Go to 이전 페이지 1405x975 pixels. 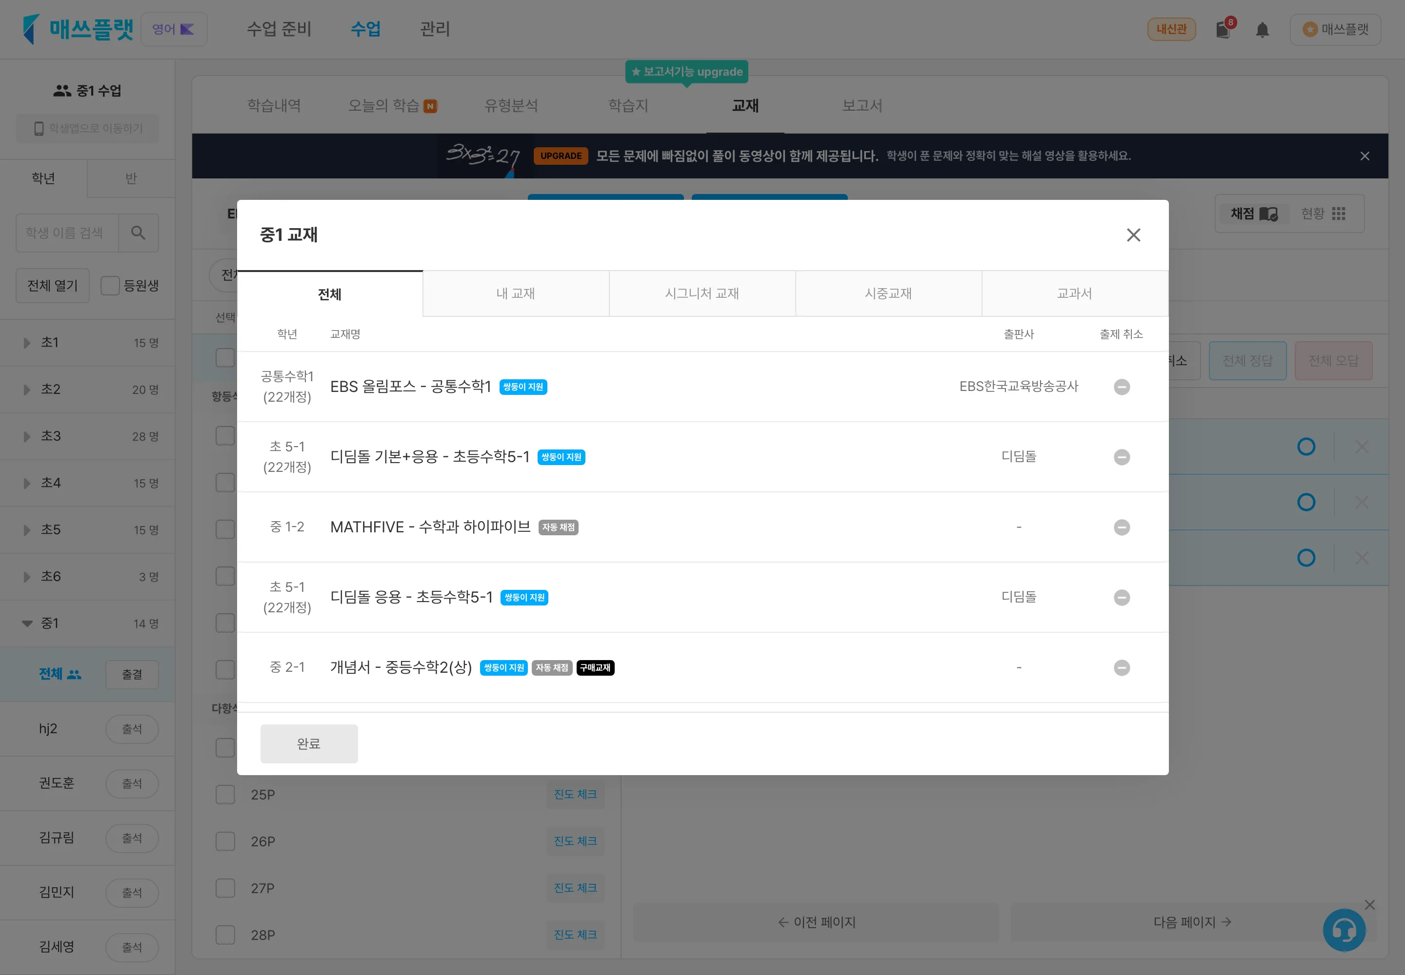tap(816, 922)
